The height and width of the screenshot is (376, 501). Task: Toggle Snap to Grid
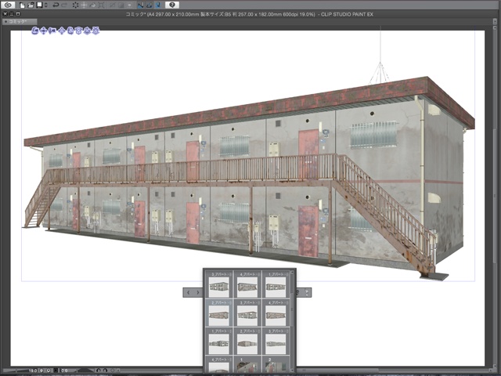[157, 5]
